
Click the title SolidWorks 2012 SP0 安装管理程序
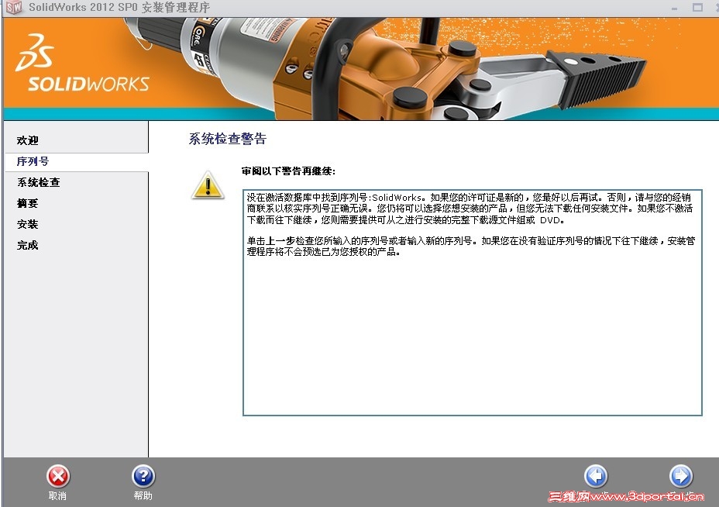(119, 7)
